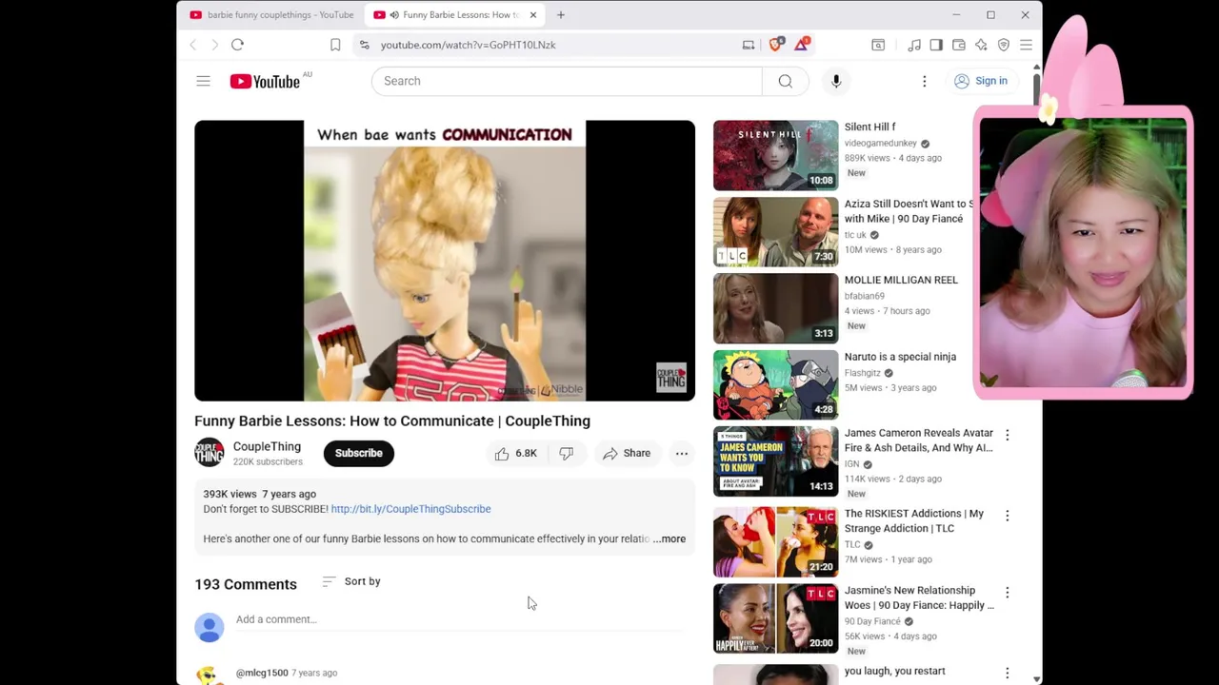Screen dimensions: 1219x685
Task: Bookmark this page with the bookmark icon
Action: [335, 45]
